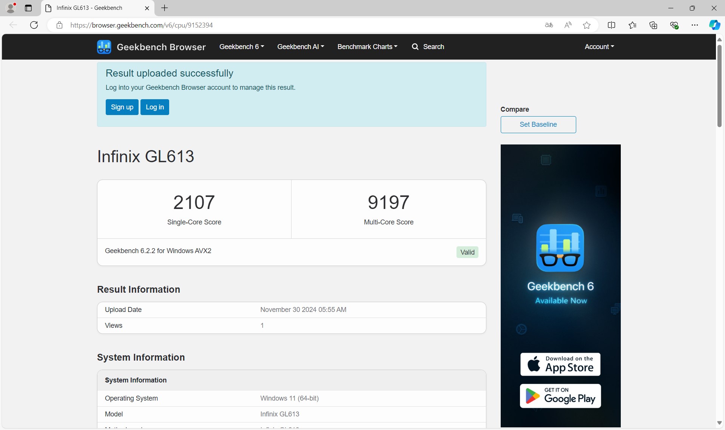Open the Search nav item
This screenshot has width=725, height=430.
428,47
